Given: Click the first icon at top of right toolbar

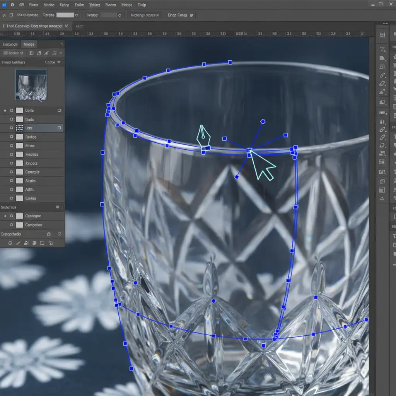Looking at the screenshot, I should [x=382, y=35].
